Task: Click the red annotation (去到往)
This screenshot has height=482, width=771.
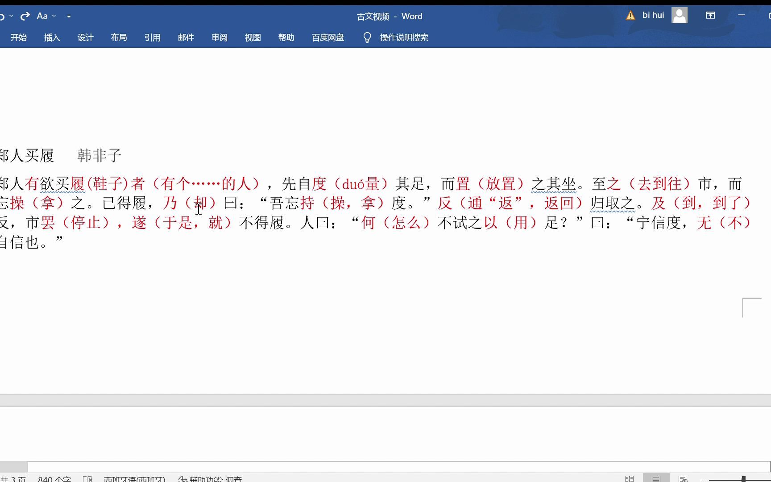Action: click(659, 183)
